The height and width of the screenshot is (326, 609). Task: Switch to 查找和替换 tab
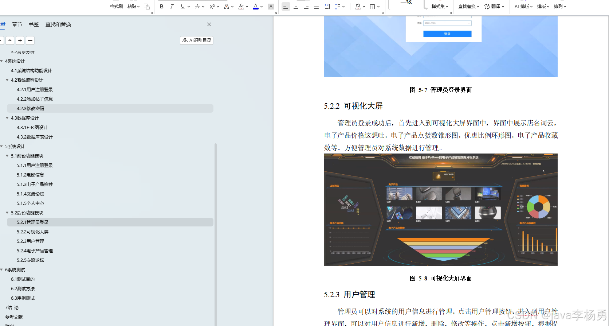pyautogui.click(x=58, y=24)
